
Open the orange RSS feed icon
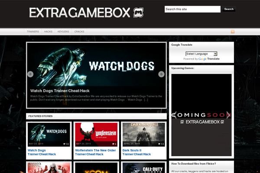coord(233,32)
